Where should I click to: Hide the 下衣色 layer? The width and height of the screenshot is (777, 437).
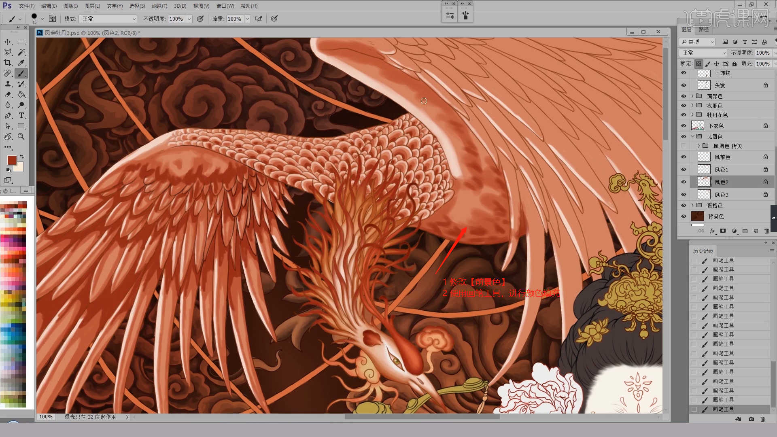pyautogui.click(x=684, y=126)
